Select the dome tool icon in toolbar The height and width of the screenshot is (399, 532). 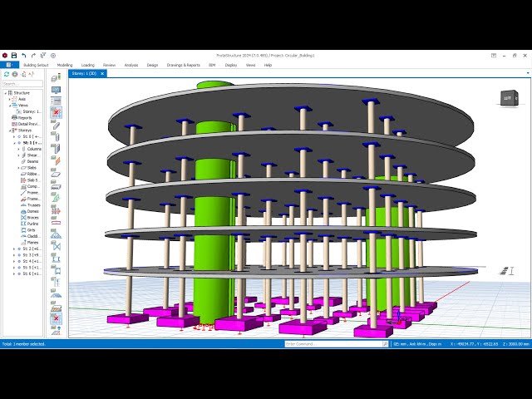click(x=56, y=294)
